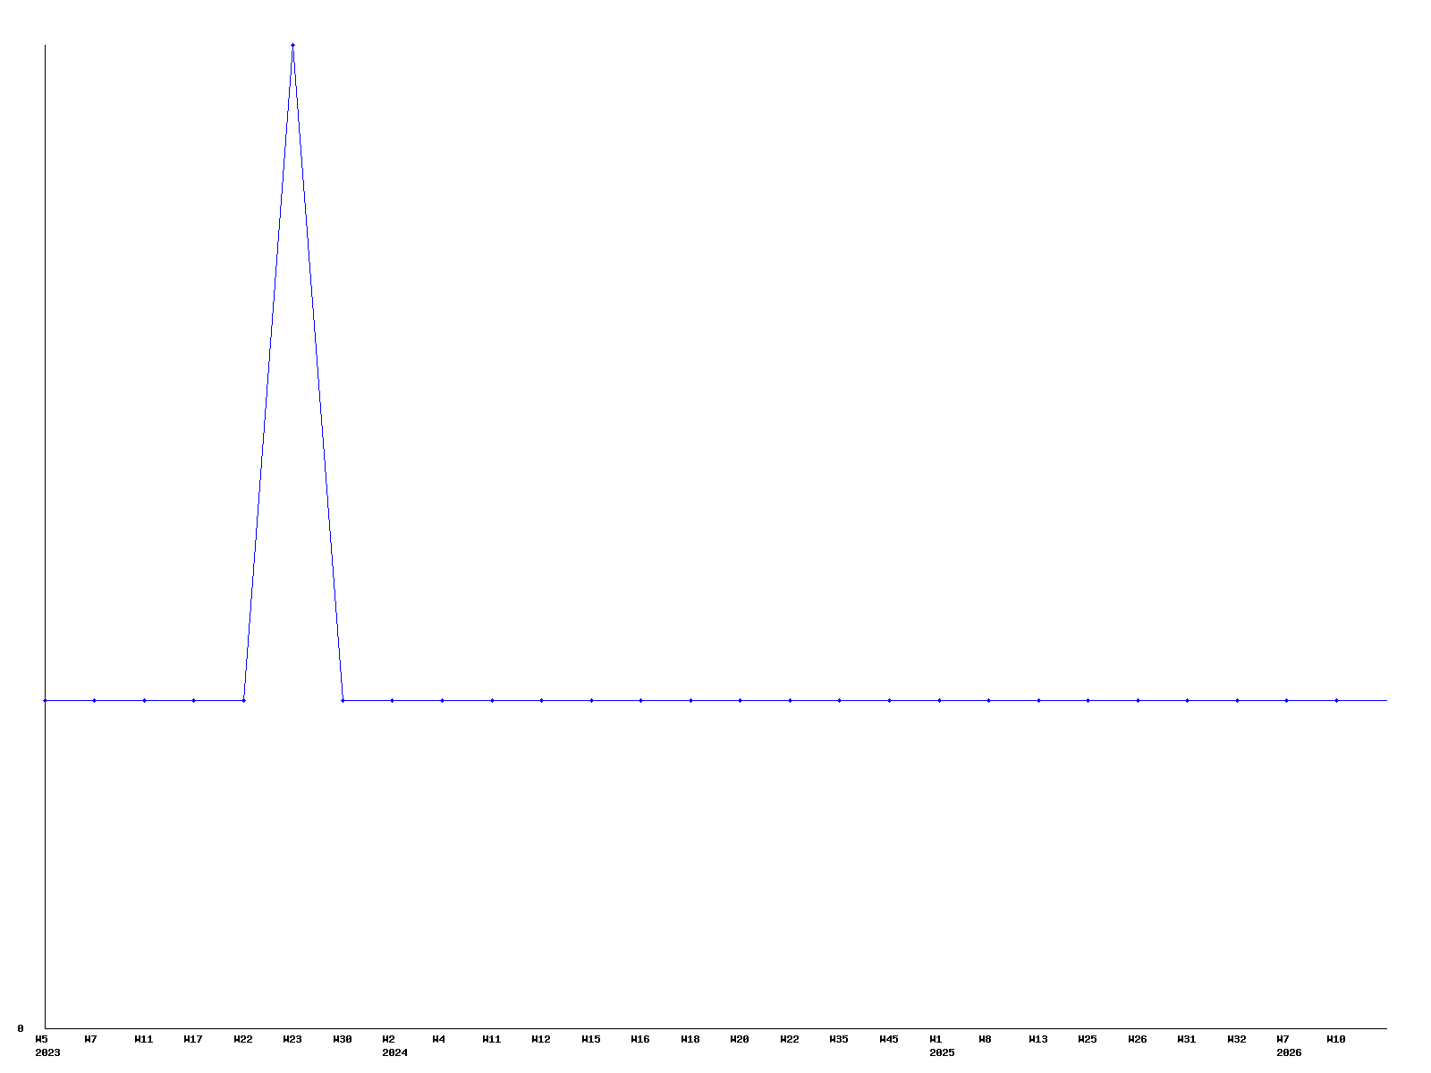Viewport: 1431px width, 1073px height.
Task: Click the peak data point at W23
Action: coord(292,45)
